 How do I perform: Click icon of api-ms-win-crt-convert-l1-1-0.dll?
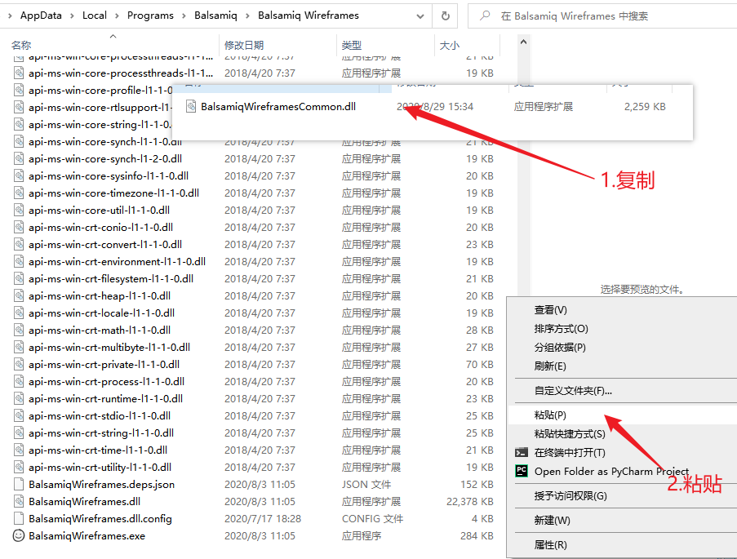pos(19,244)
